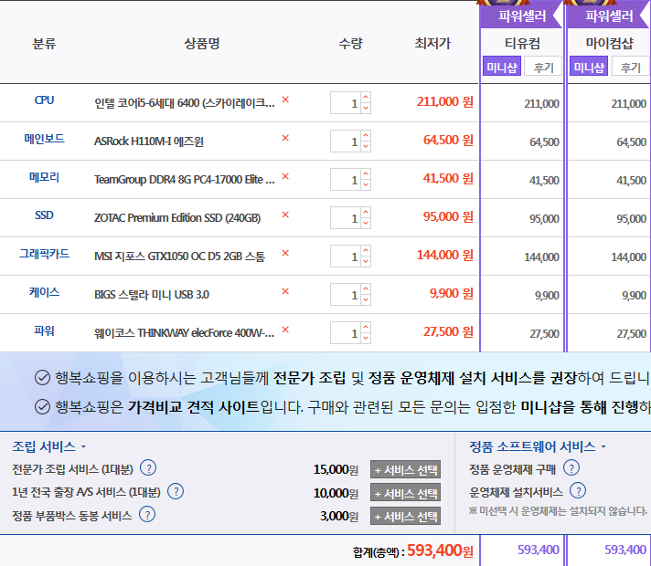651x566 pixels.
Task: Expand the 정품 소프트웨어 서비스 dropdown
Action: 538,446
